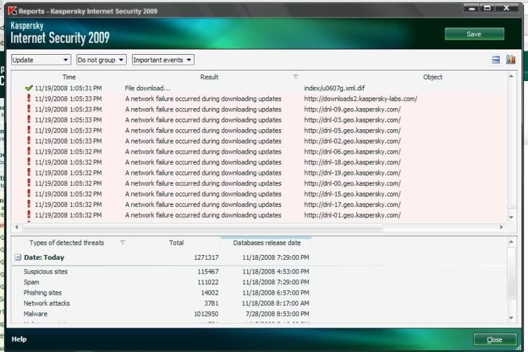Select http://dnl-09.geo.kaspersky.com/ entry

tap(352, 109)
